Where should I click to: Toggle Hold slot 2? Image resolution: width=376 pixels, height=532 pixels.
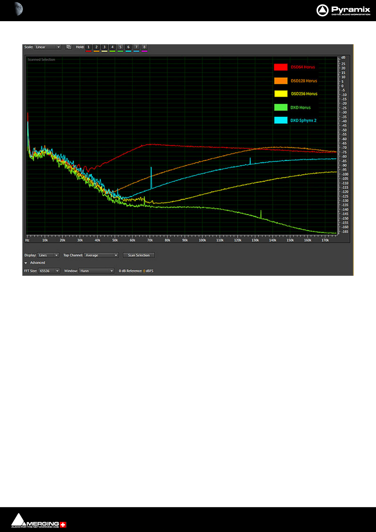click(x=96, y=47)
